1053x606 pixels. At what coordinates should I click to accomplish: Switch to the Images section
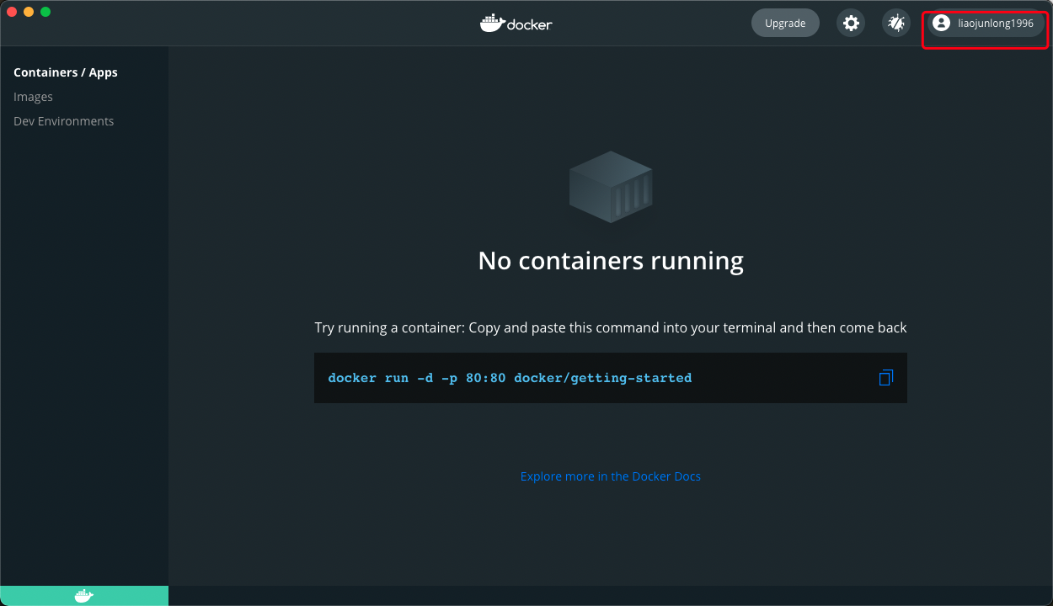click(33, 97)
